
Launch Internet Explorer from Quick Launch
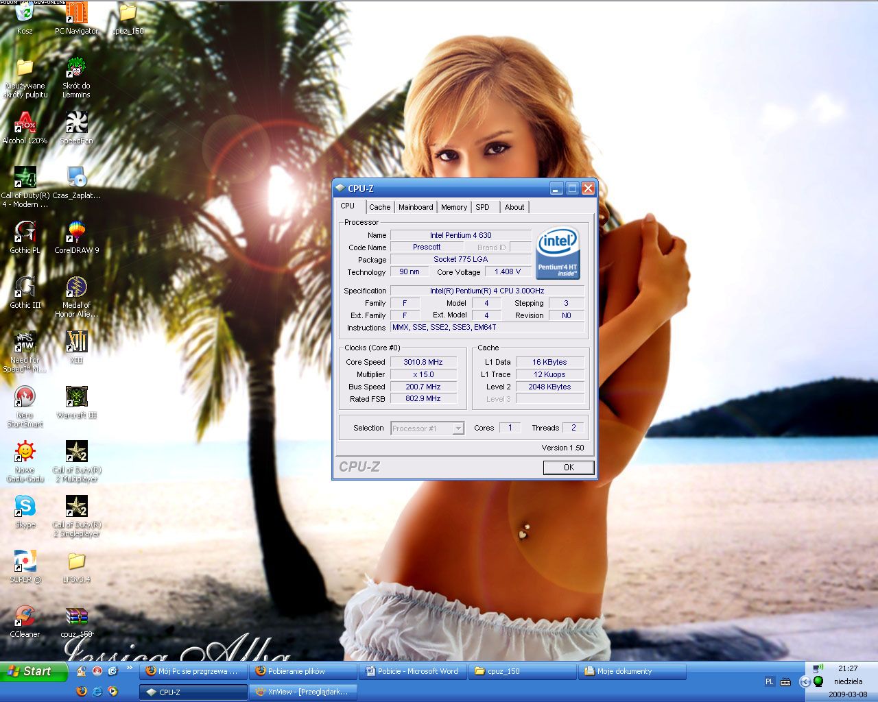[x=97, y=691]
